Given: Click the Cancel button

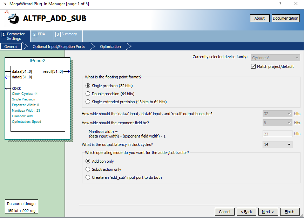Looking at the screenshot, I should pos(224,212).
